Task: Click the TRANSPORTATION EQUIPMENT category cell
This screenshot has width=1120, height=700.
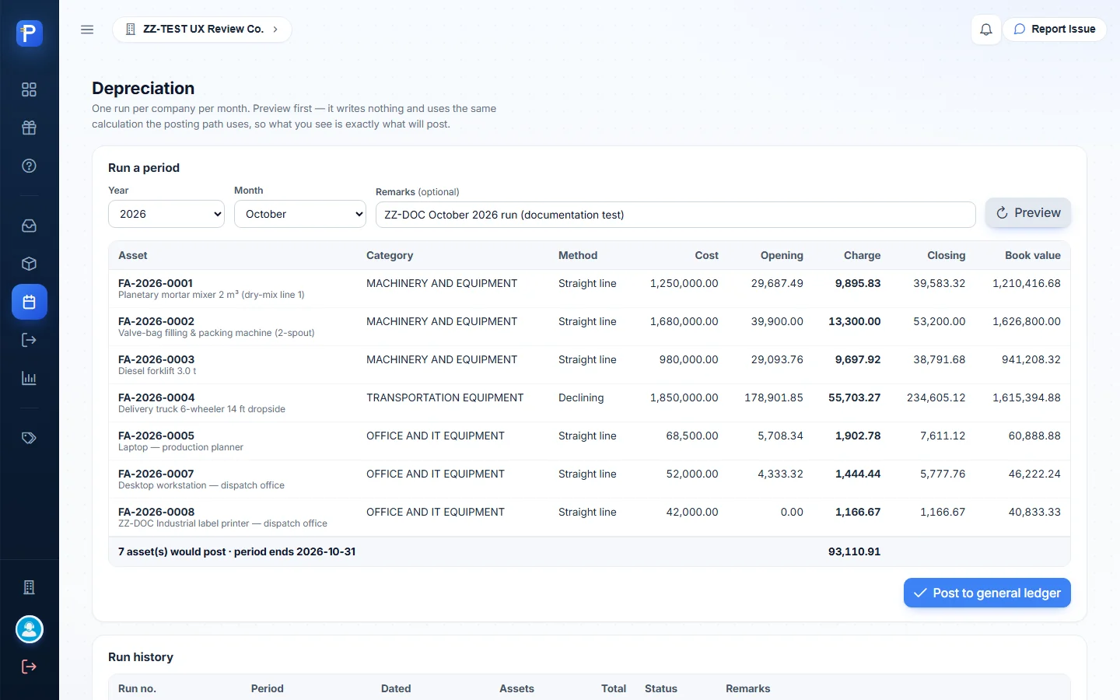Action: click(445, 397)
